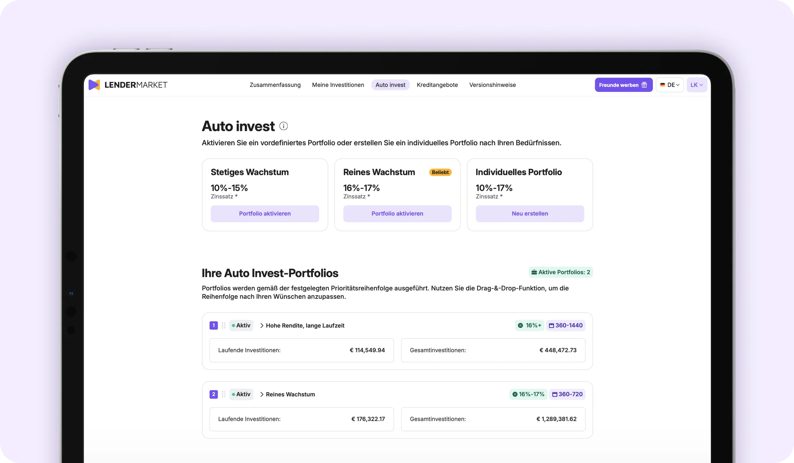Viewport: 794px width, 463px height.
Task: Go to the Zusammenfassung tab
Action: pyautogui.click(x=275, y=85)
